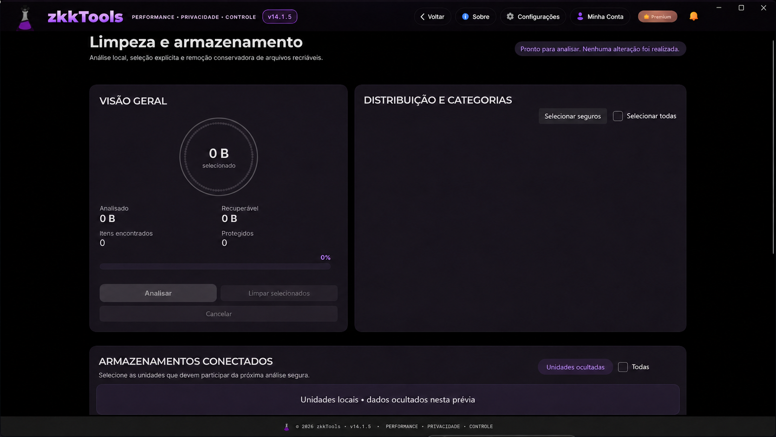Maximize the application window
Screen dimensions: 776x437
tap(741, 8)
